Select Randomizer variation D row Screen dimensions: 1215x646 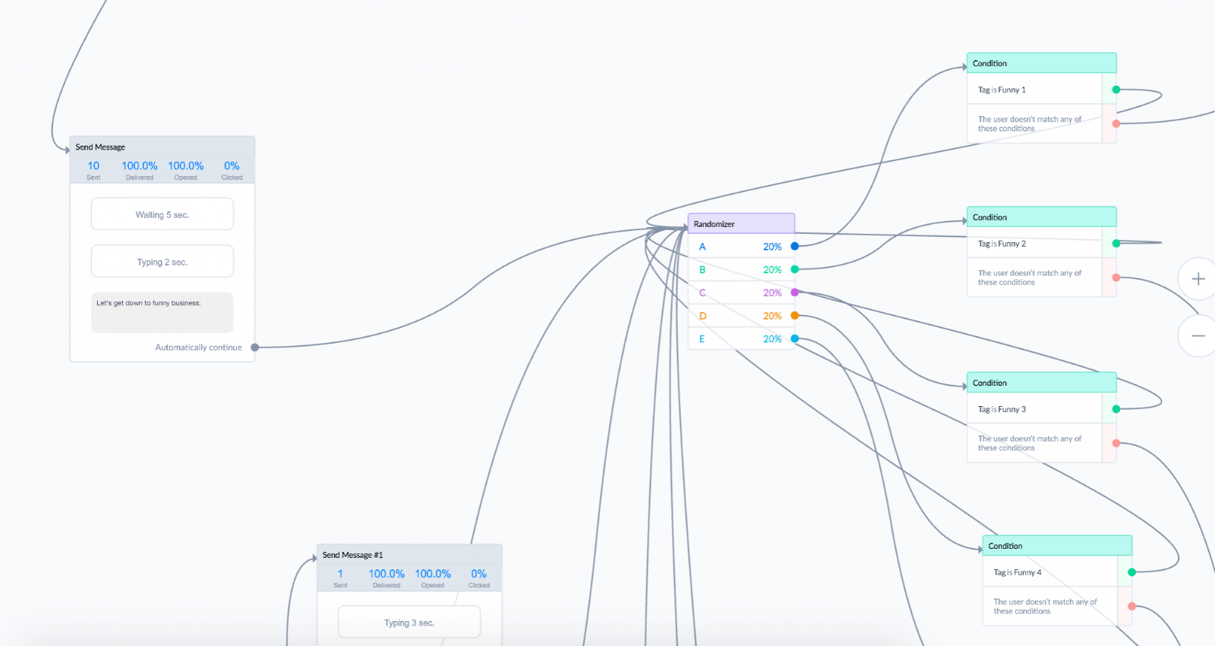(x=741, y=315)
